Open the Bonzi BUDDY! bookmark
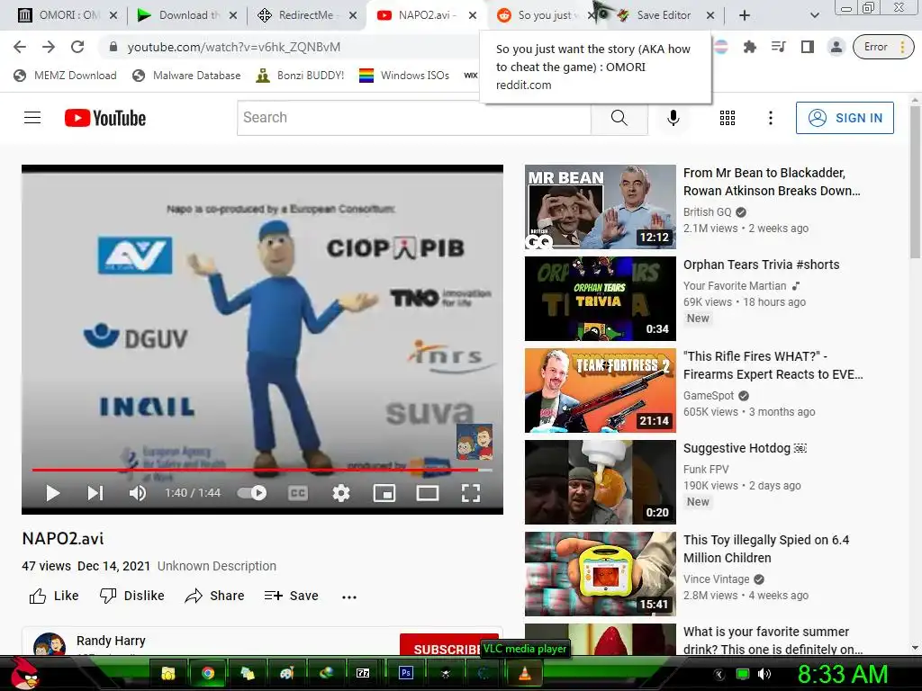The image size is (922, 691). 300,76
